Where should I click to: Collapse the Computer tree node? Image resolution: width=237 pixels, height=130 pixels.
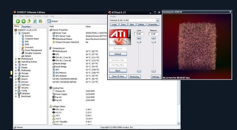(16, 33)
